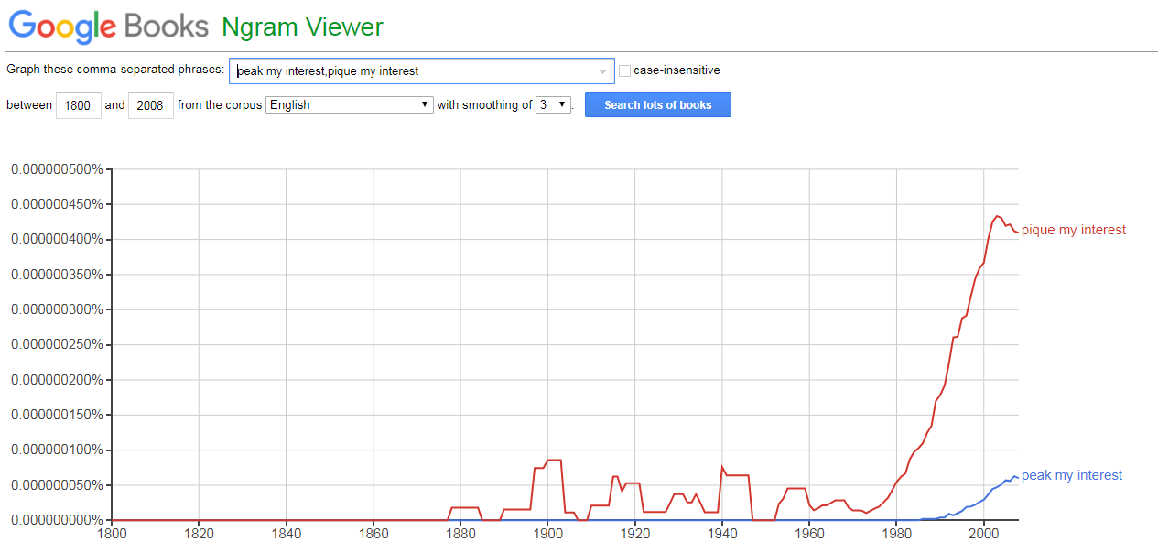The width and height of the screenshot is (1158, 553).
Task: Enable the case-insensitive checkbox
Action: [x=625, y=70]
